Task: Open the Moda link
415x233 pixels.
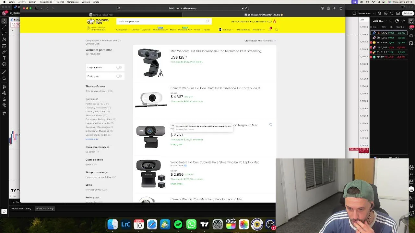Action: [173, 30]
